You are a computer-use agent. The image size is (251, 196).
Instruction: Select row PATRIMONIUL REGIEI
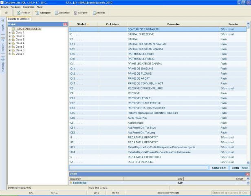158,54
